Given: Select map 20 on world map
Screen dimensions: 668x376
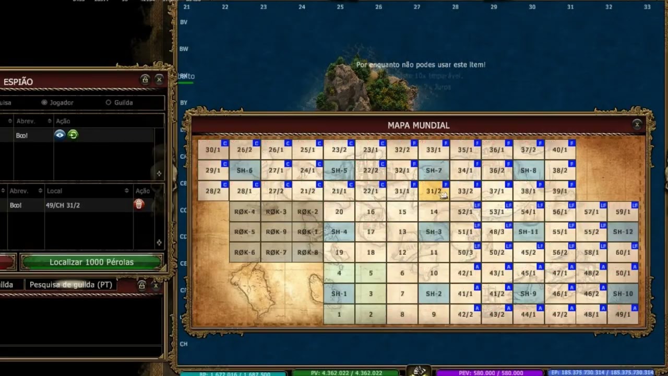Looking at the screenshot, I should (x=339, y=211).
